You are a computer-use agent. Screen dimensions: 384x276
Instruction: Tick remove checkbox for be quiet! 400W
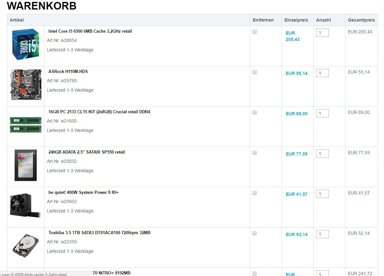(255, 193)
